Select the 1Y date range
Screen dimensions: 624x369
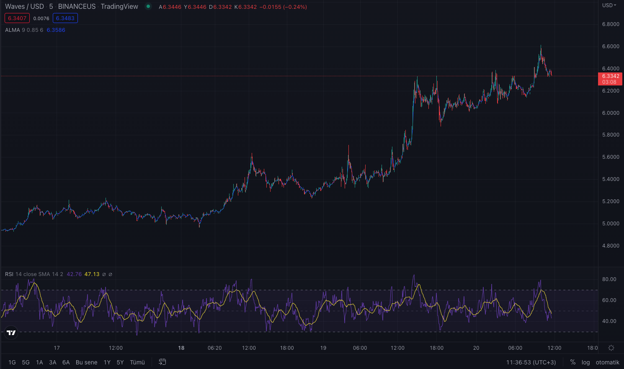click(107, 362)
